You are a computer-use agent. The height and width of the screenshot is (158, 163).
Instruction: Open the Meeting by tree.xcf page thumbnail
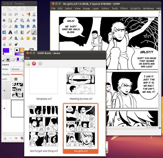tap(80, 80)
